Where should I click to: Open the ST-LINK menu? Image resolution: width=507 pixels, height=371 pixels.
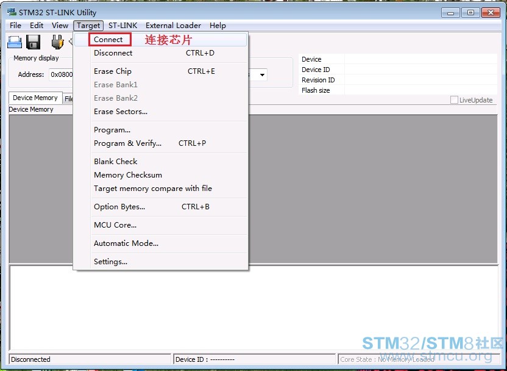(x=122, y=26)
